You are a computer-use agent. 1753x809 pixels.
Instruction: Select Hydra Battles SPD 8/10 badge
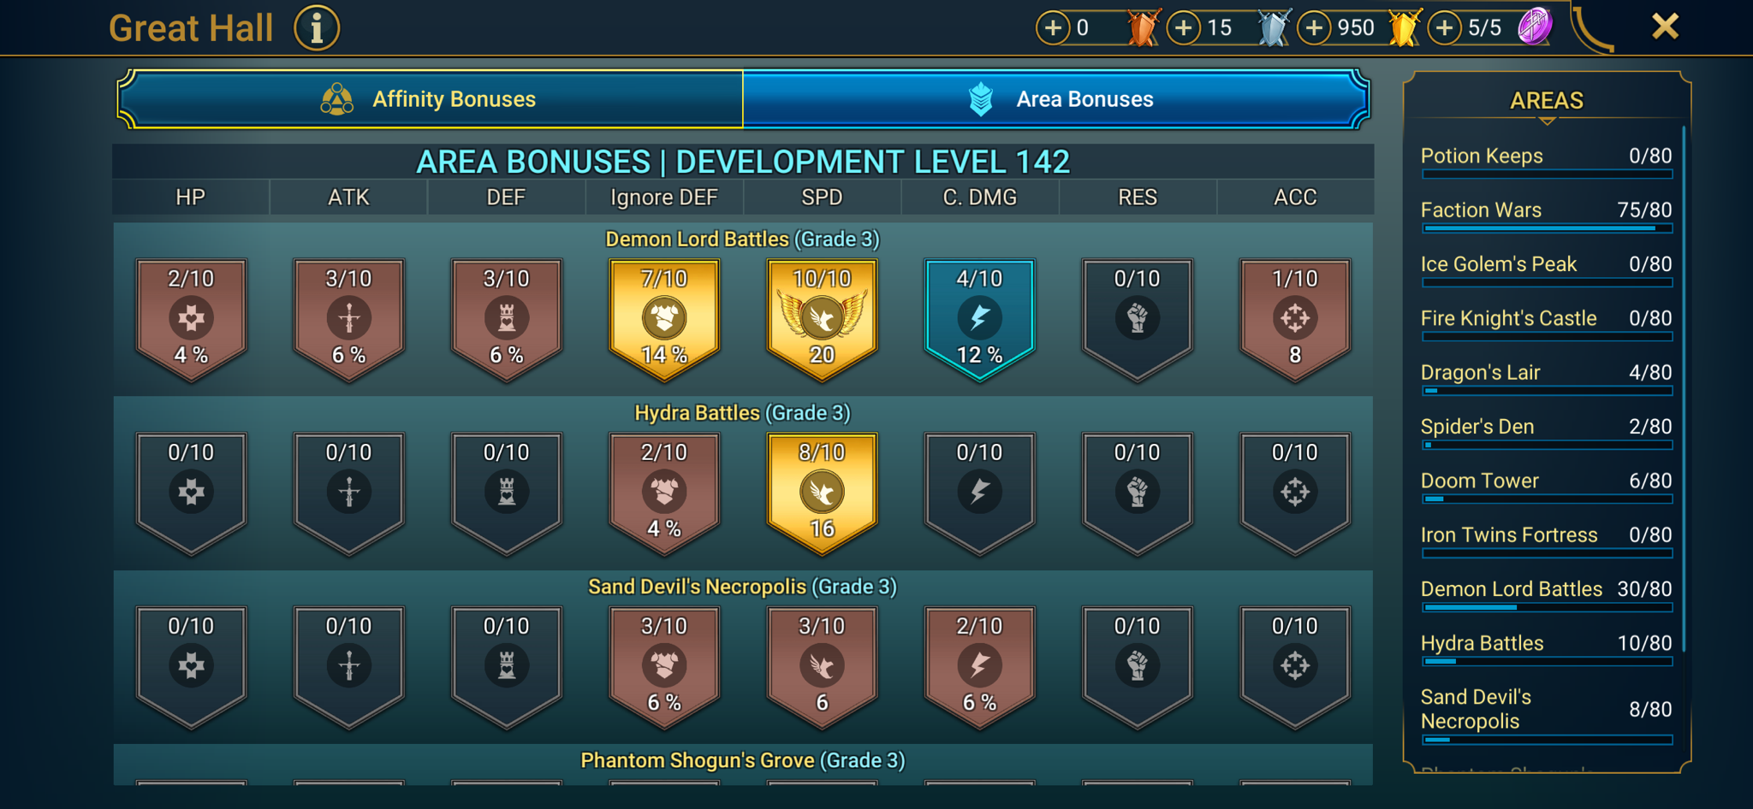pyautogui.click(x=822, y=493)
